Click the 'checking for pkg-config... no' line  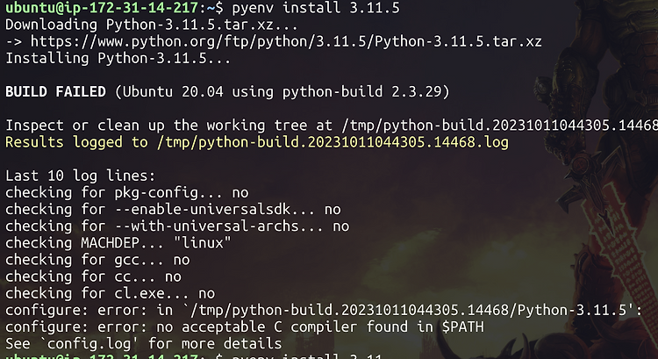coord(126,193)
